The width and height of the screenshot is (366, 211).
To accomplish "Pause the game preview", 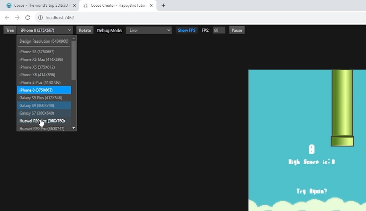I will pos(237,30).
